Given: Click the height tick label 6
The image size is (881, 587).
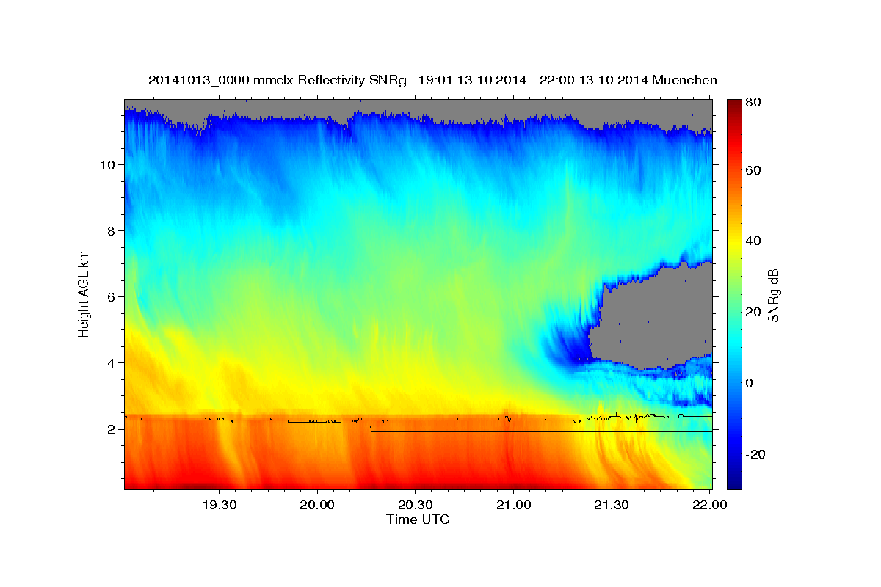Looking at the screenshot, I should point(110,296).
